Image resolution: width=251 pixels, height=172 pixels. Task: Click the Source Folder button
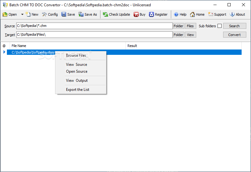tap(178, 26)
